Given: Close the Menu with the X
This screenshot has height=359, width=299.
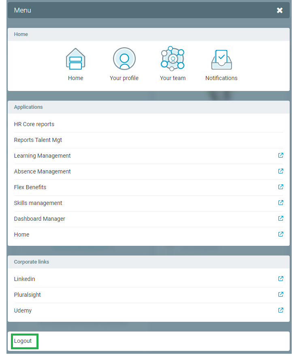Looking at the screenshot, I should (x=280, y=10).
